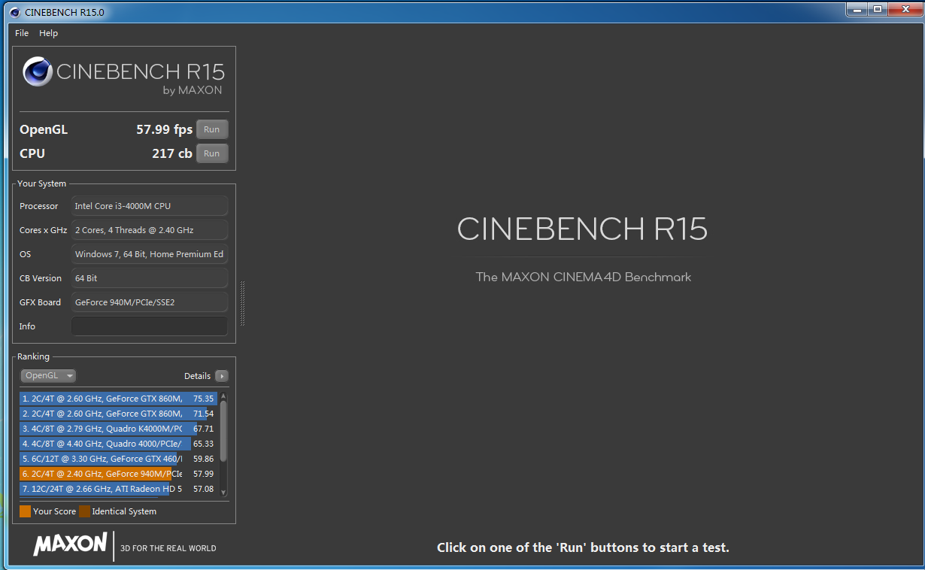Select ranking entry 5 GeForce GTX 460
Viewport: 925px width, 570px height.
pos(118,459)
